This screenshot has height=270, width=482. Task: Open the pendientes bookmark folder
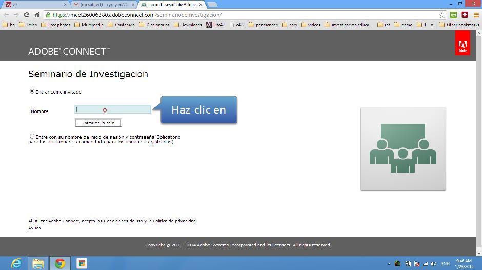[x=263, y=25]
